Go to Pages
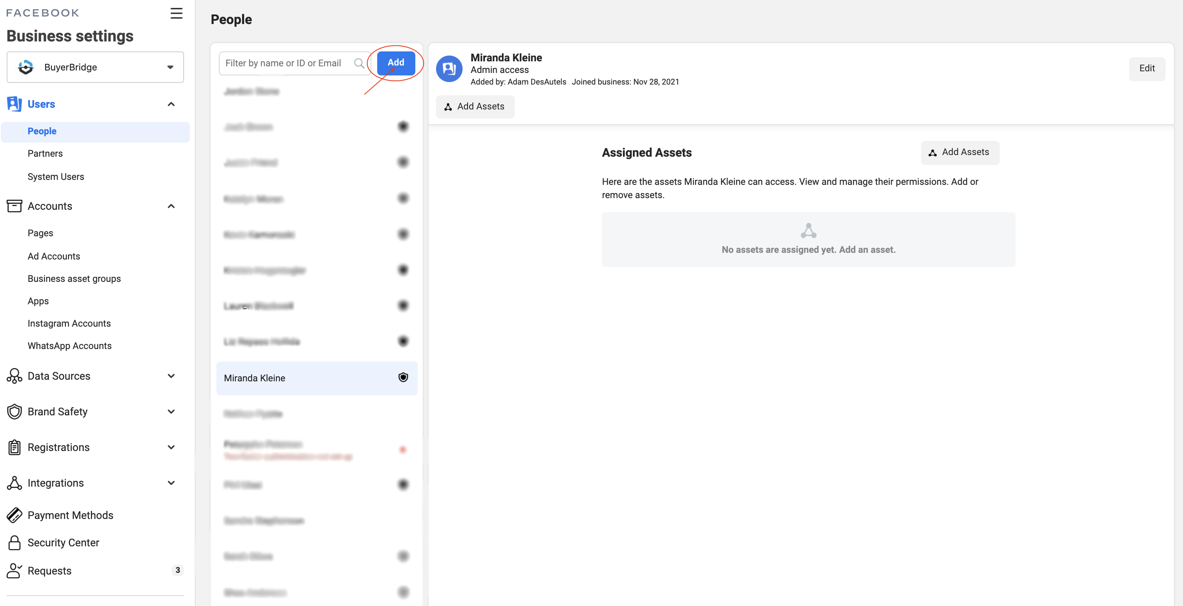This screenshot has height=606, width=1183. [40, 233]
